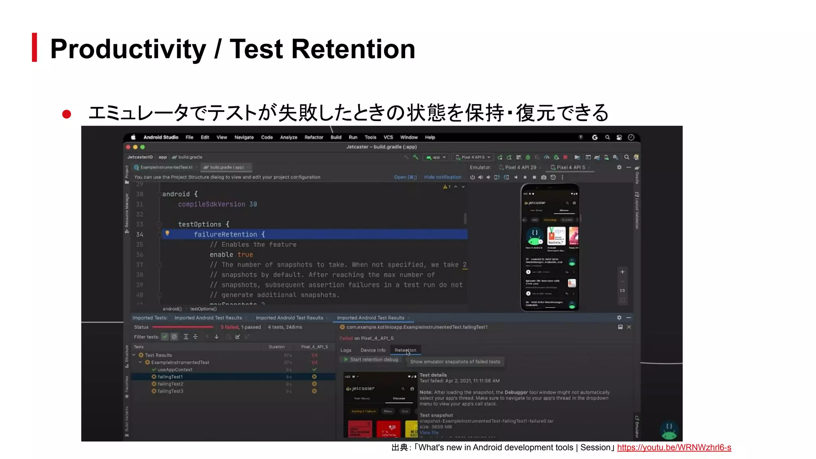The image size is (816, 459).
Task: Click the Hide notification link
Action: point(443,177)
